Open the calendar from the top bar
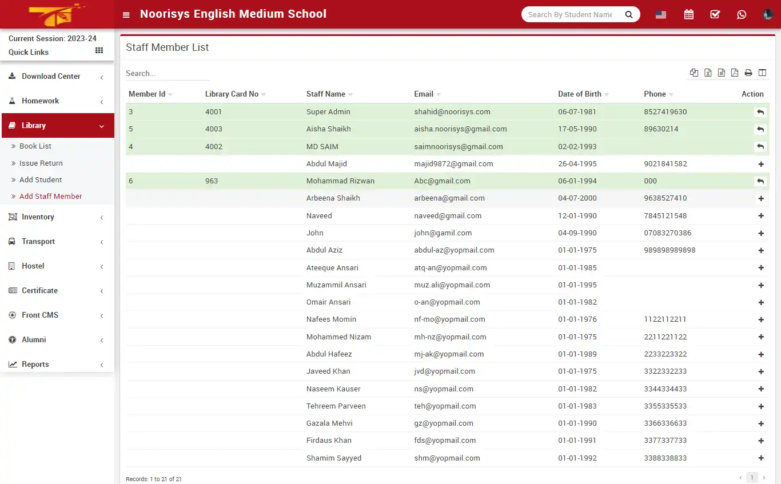Image resolution: width=781 pixels, height=484 pixels. 688,14
